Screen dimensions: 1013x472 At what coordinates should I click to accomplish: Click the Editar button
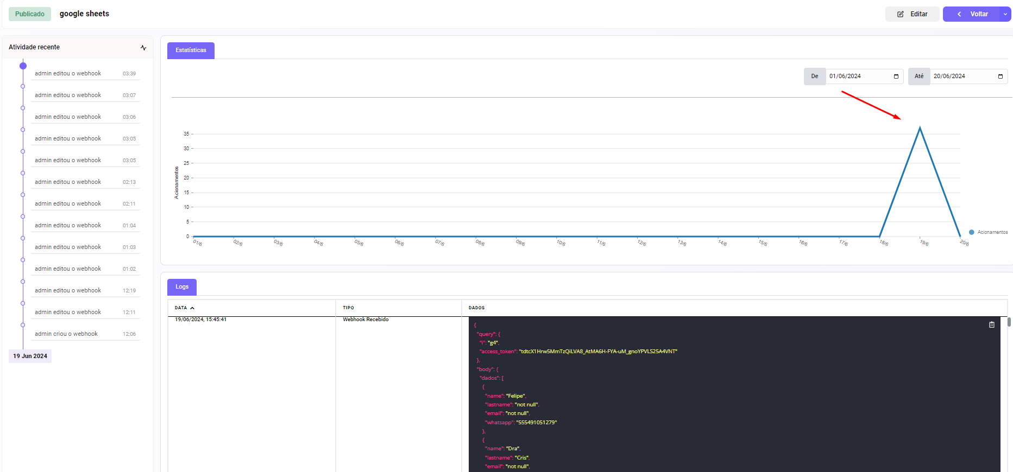point(912,14)
